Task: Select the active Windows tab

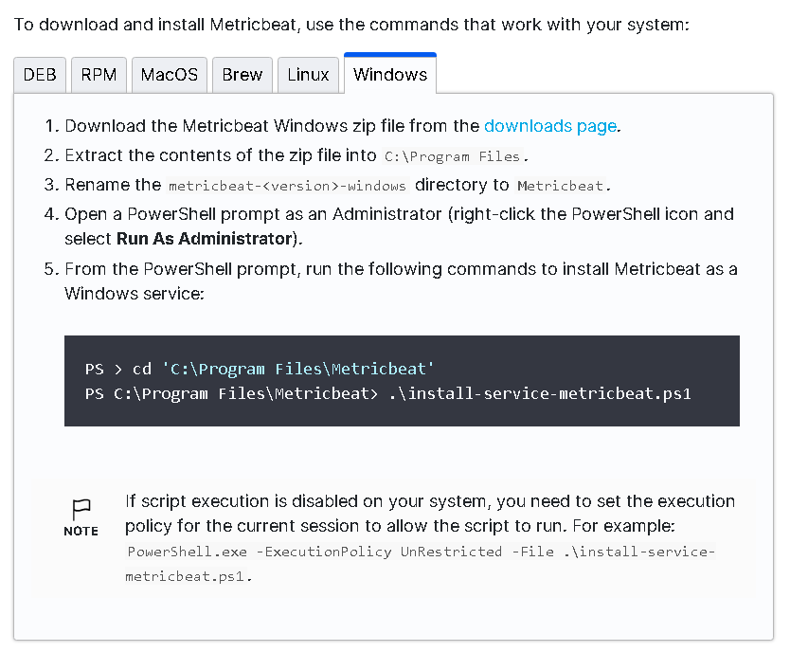Action: [x=389, y=75]
